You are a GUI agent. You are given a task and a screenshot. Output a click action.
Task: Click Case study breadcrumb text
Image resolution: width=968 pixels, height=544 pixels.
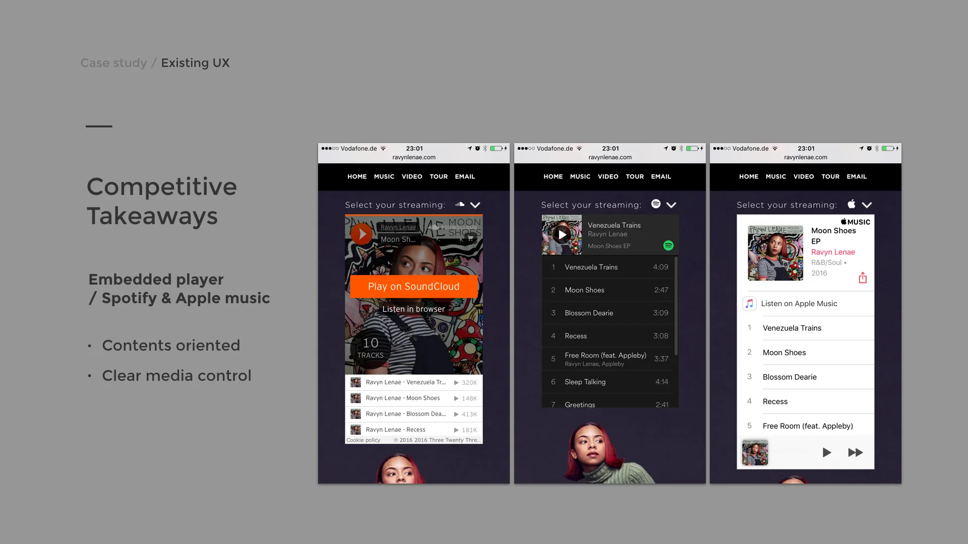coord(113,63)
